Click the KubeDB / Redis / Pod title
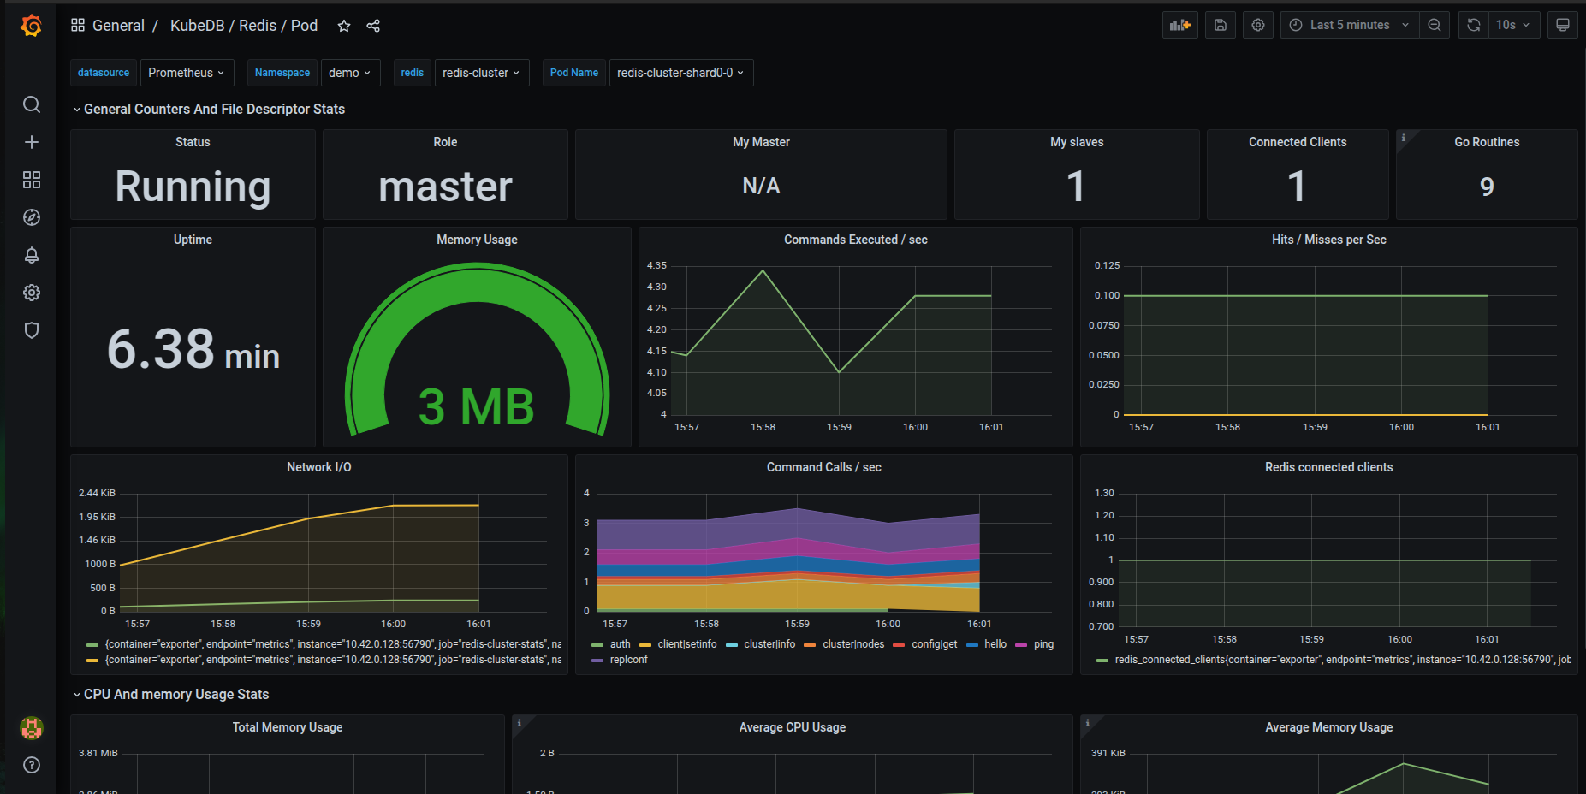 [x=244, y=26]
